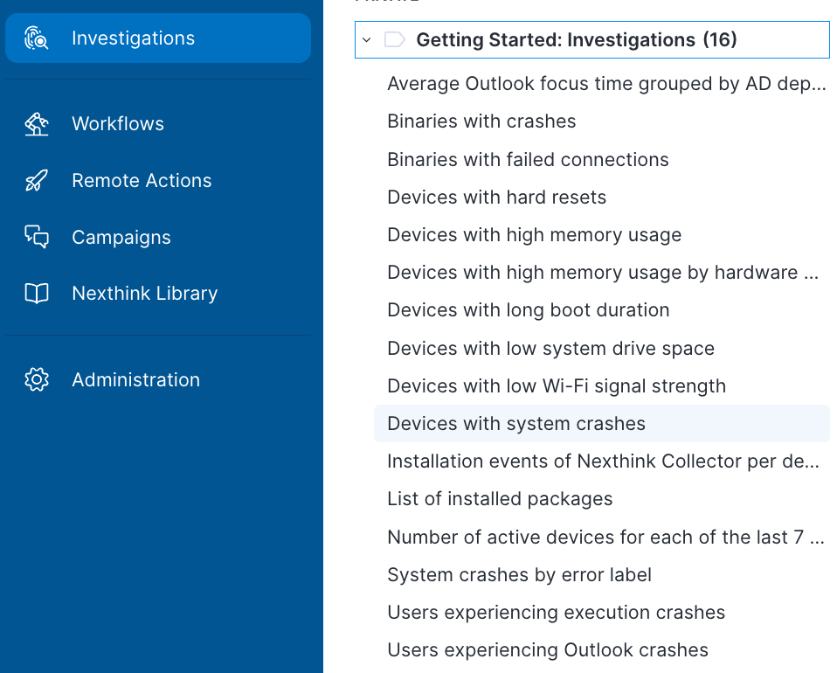Open Devices with long boot duration
Image resolution: width=837 pixels, height=673 pixels.
pos(528,310)
